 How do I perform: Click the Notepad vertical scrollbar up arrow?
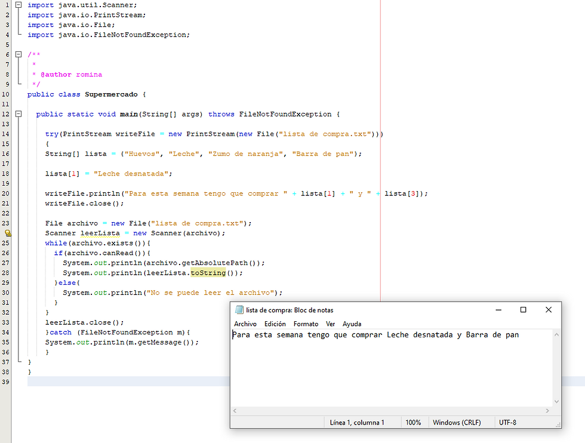tap(556, 334)
